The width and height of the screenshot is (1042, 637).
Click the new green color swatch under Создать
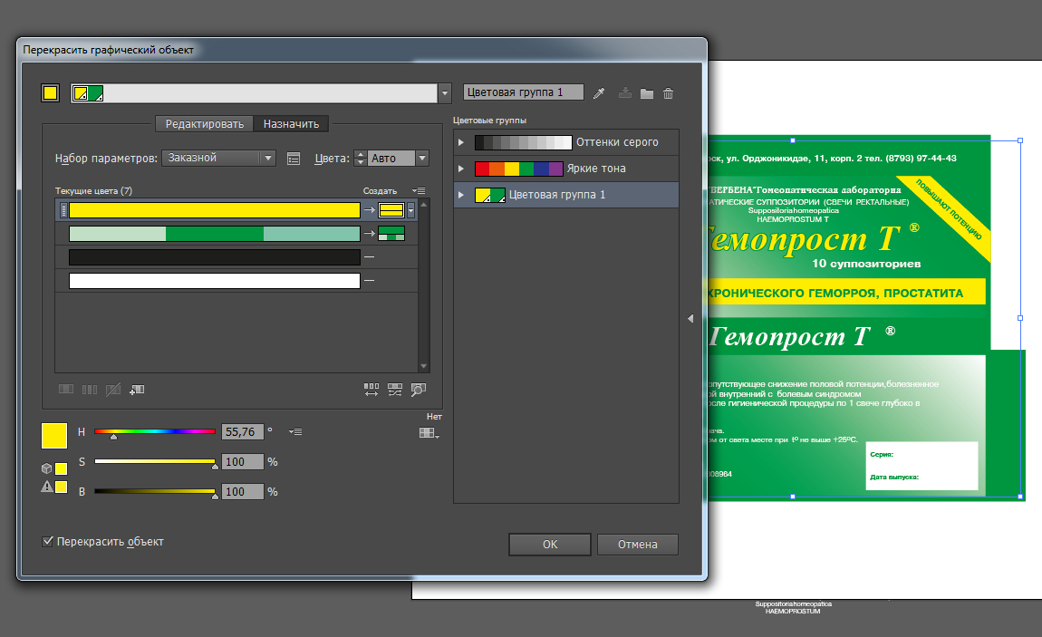tap(391, 233)
